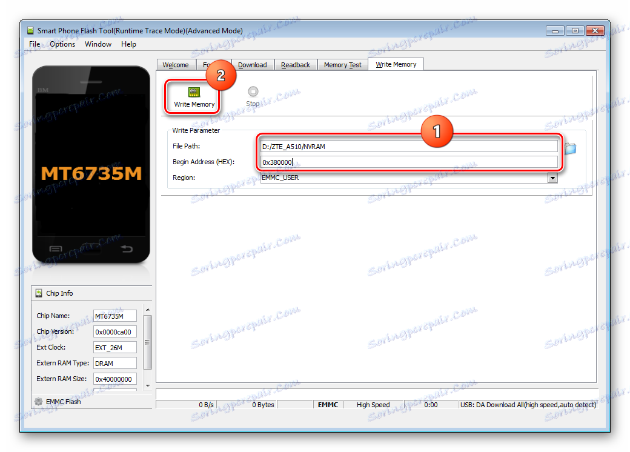
Task: Click the EMMC Flash gear icon
Action: 38,401
